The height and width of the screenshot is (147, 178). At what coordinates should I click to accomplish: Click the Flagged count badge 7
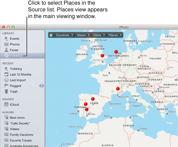[x=42, y=86]
